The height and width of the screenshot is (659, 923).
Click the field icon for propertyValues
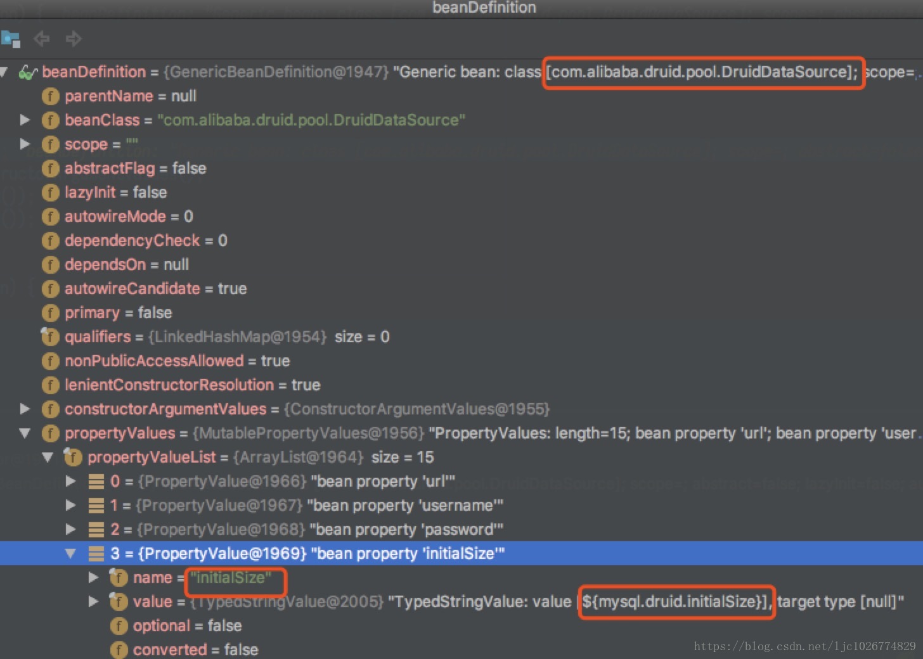click(x=50, y=433)
